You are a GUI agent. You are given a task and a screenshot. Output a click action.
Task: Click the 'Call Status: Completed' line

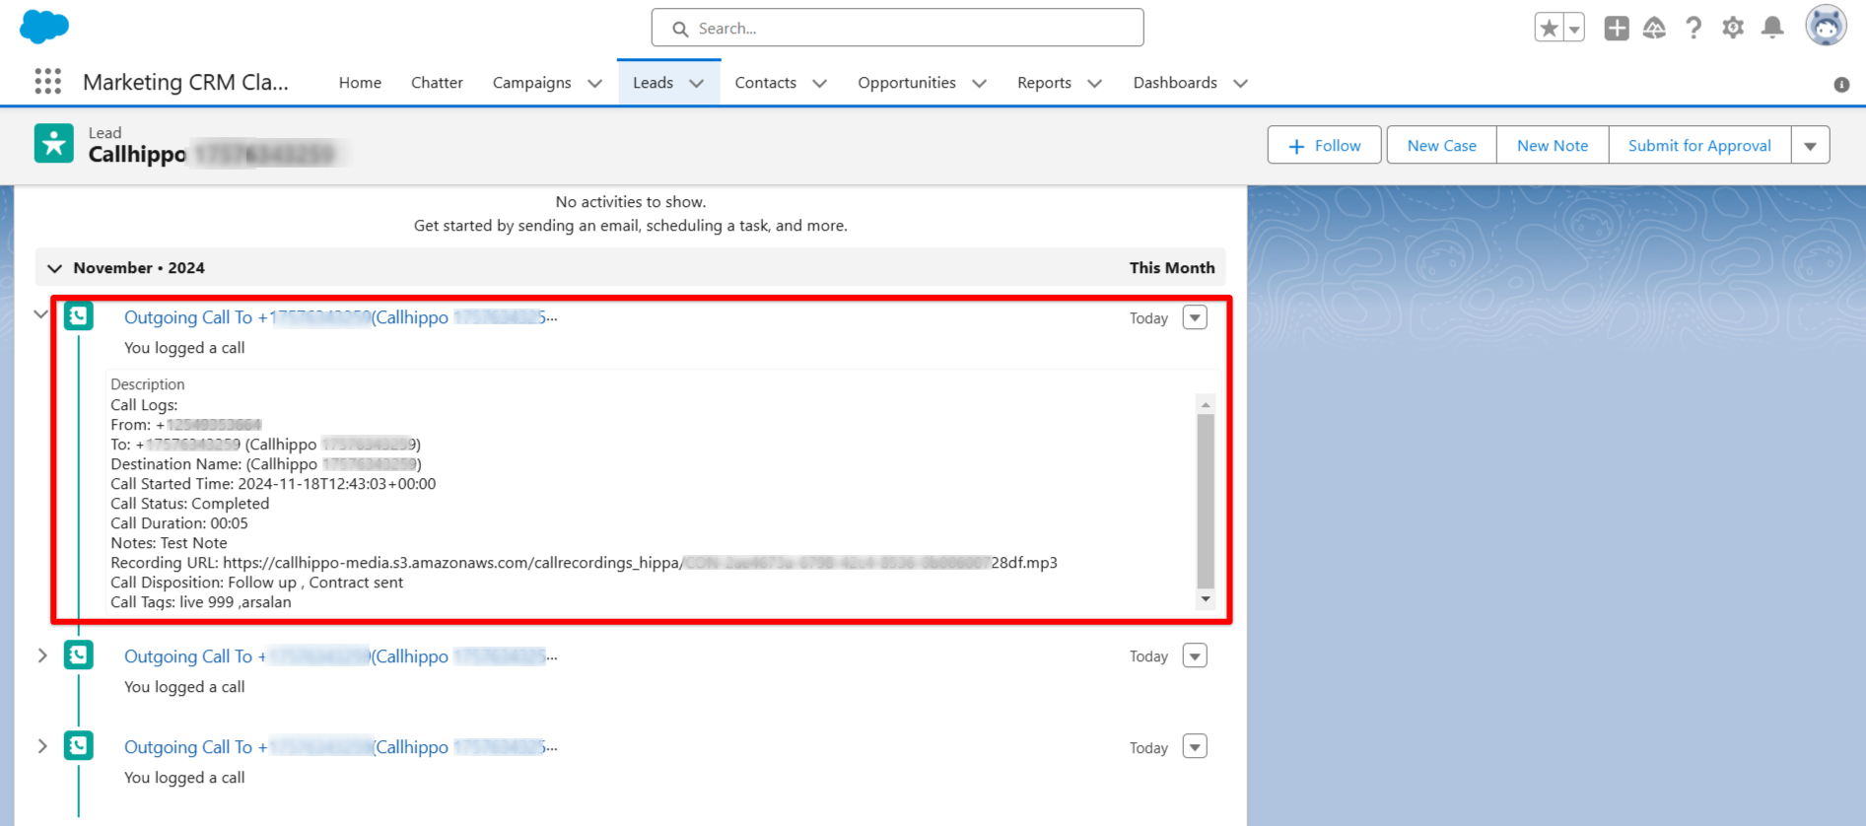(189, 504)
